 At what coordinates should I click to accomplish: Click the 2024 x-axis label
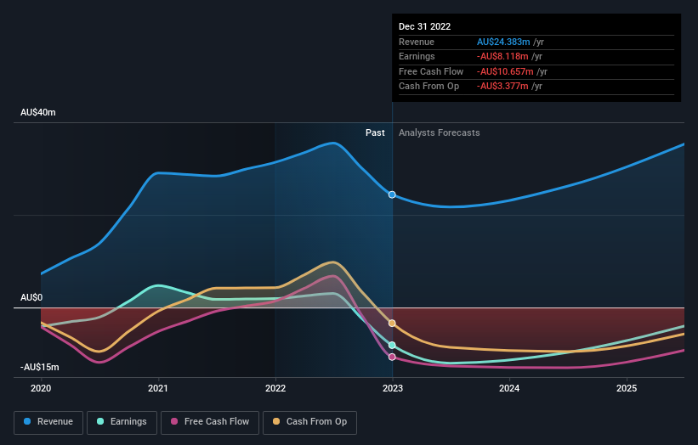pos(509,389)
